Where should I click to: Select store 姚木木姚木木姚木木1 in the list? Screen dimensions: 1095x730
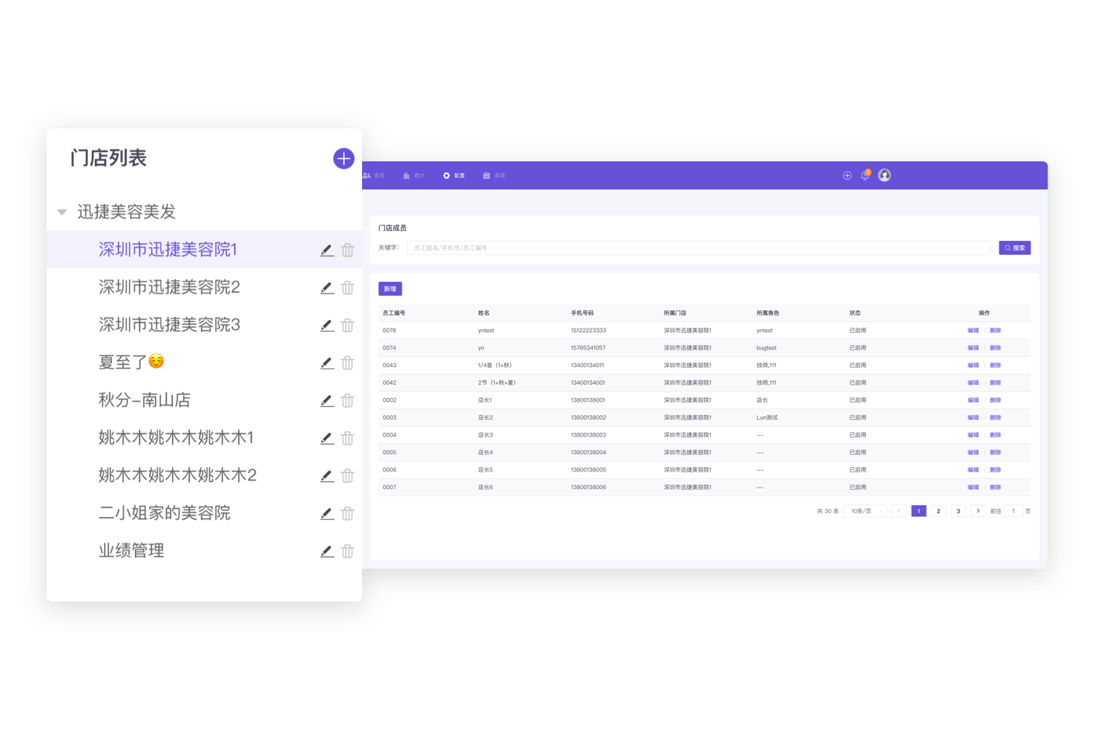click(x=176, y=438)
